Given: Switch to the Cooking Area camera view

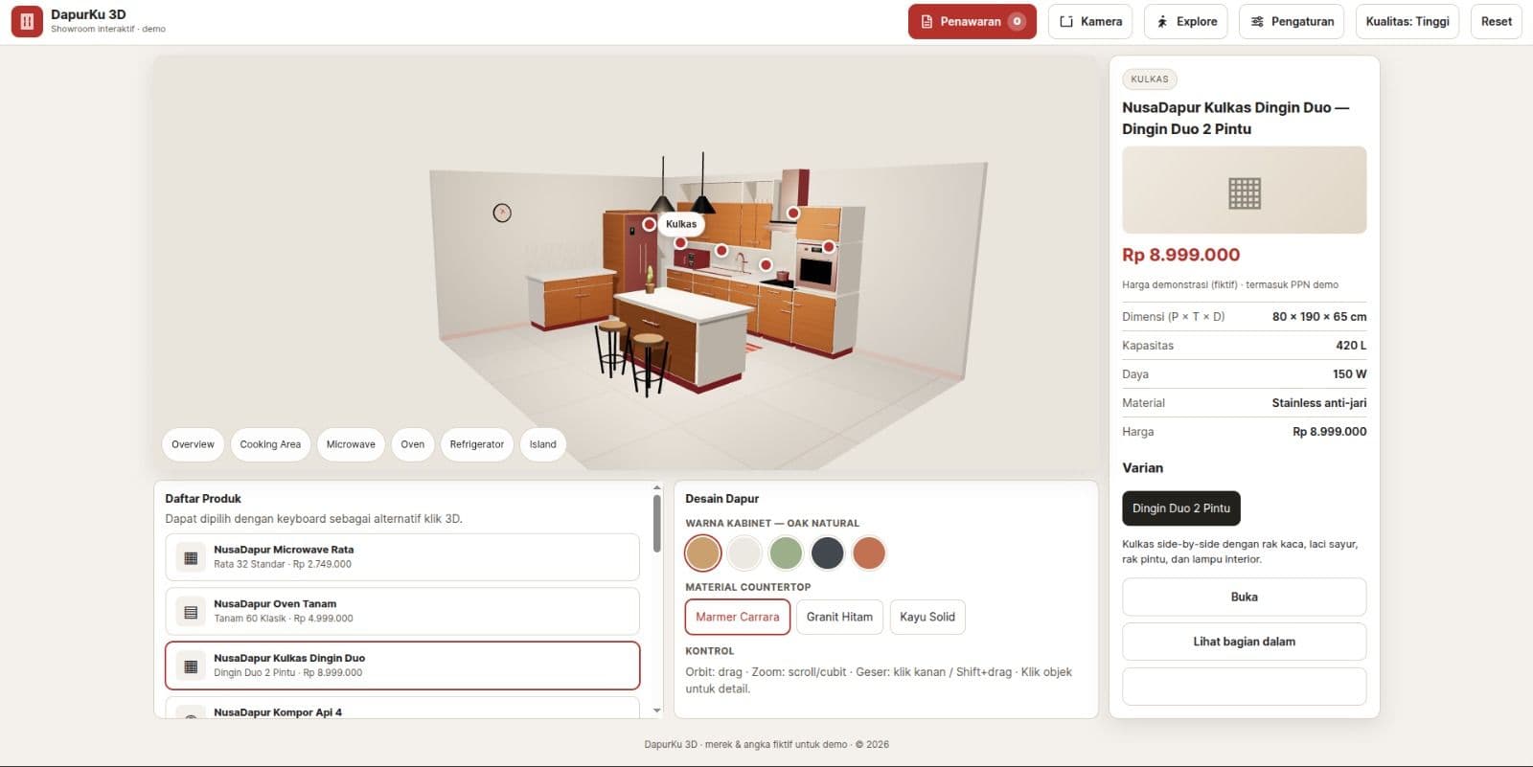Looking at the screenshot, I should point(270,444).
